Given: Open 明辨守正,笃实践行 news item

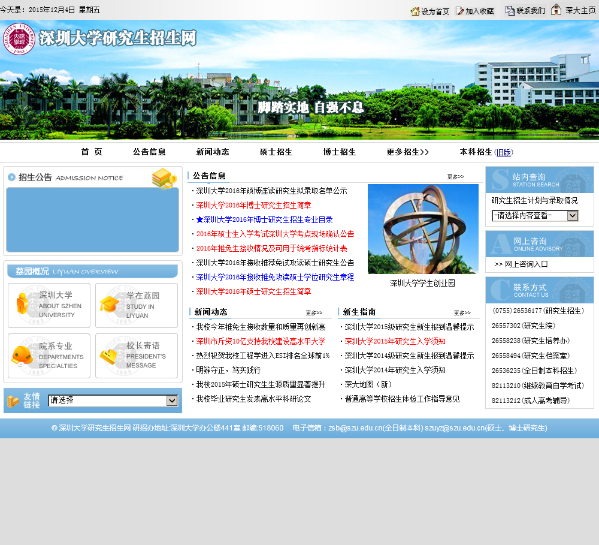Looking at the screenshot, I should tap(228, 370).
